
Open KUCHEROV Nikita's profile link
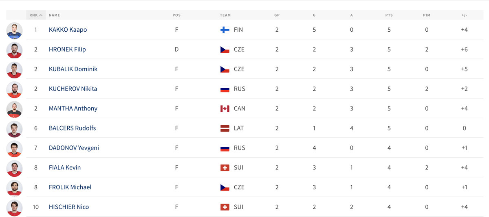(73, 89)
